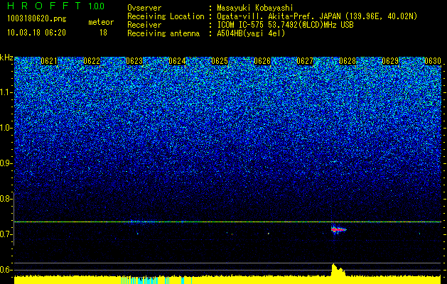
Task: Click the yellow intensity peak near 0628
Action: pos(338,270)
